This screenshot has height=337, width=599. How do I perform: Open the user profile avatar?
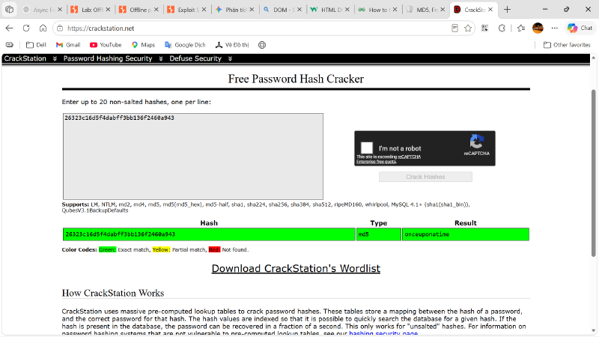538,28
